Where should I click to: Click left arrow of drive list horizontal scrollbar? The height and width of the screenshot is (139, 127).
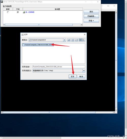pos(4,25)
